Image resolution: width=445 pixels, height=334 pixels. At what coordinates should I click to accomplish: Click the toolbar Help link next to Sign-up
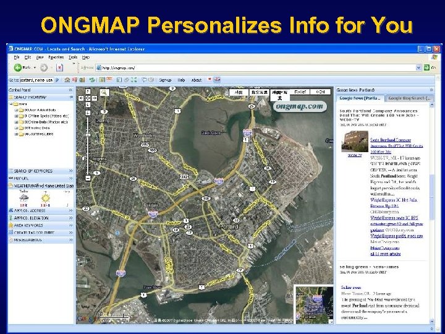[x=181, y=80]
